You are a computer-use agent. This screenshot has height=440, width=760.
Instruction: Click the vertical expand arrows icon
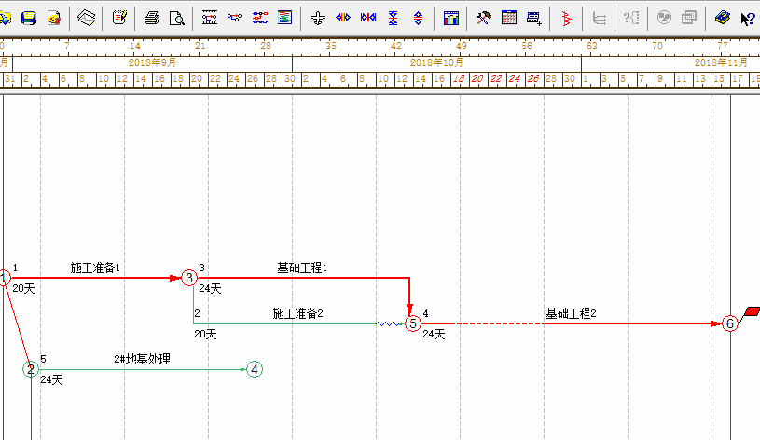point(418,18)
